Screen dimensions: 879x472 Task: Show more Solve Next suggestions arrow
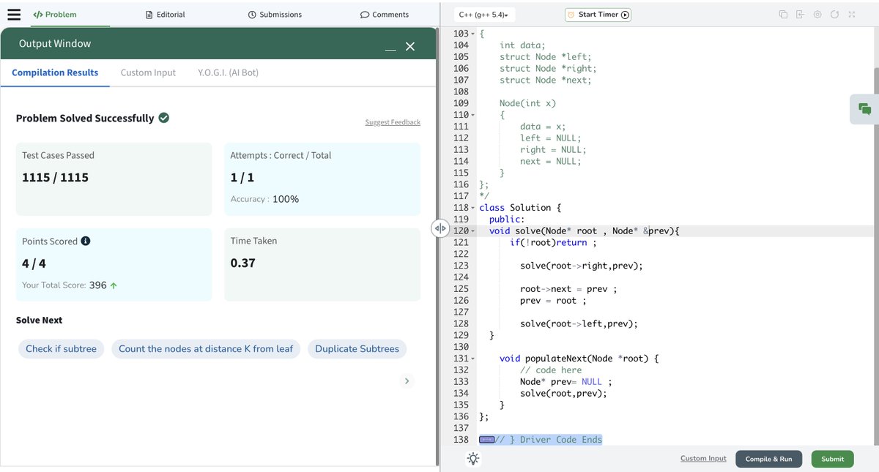[x=407, y=381]
